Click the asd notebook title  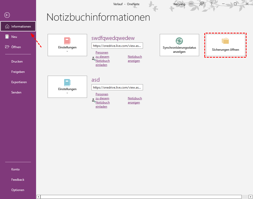pyautogui.click(x=96, y=80)
